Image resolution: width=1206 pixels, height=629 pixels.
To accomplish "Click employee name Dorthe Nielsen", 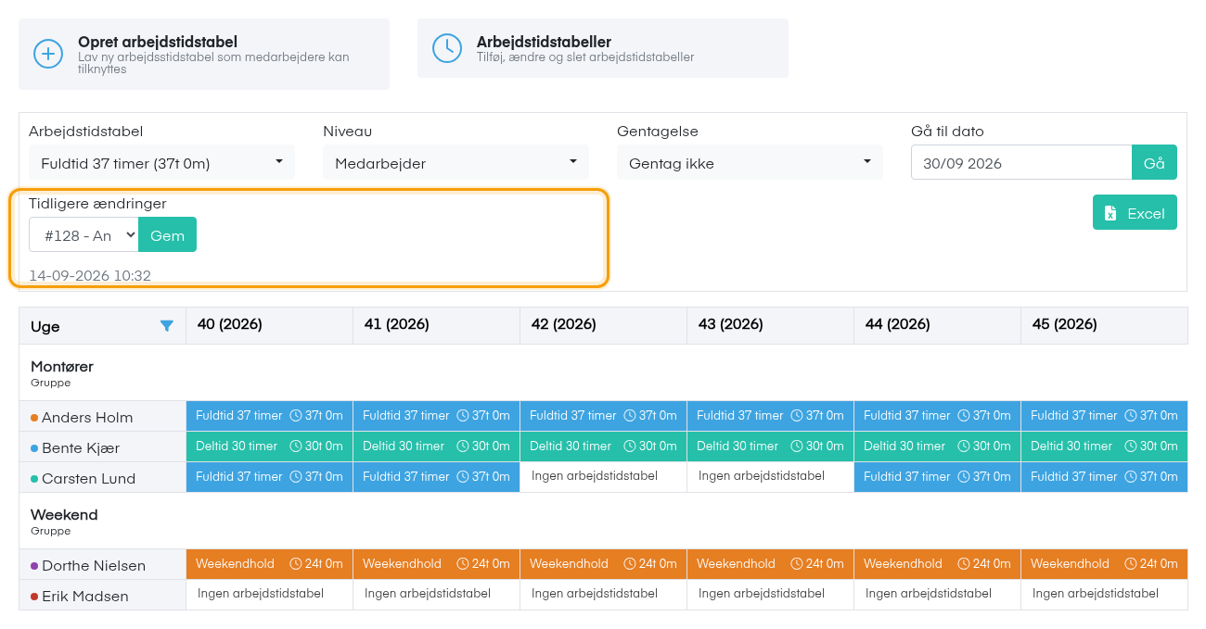I will pyautogui.click(x=94, y=566).
